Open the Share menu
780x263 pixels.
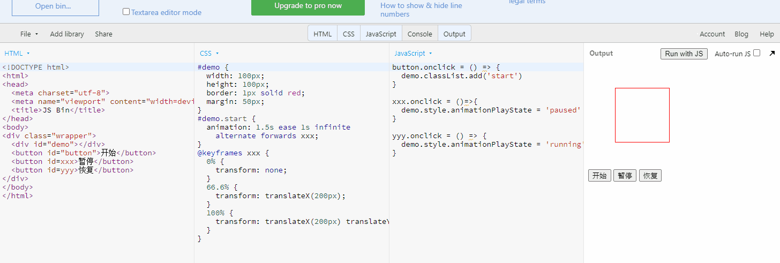[x=104, y=34]
